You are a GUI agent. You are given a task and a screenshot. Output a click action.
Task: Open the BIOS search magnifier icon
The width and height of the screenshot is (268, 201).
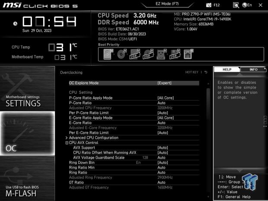(x=236, y=5)
